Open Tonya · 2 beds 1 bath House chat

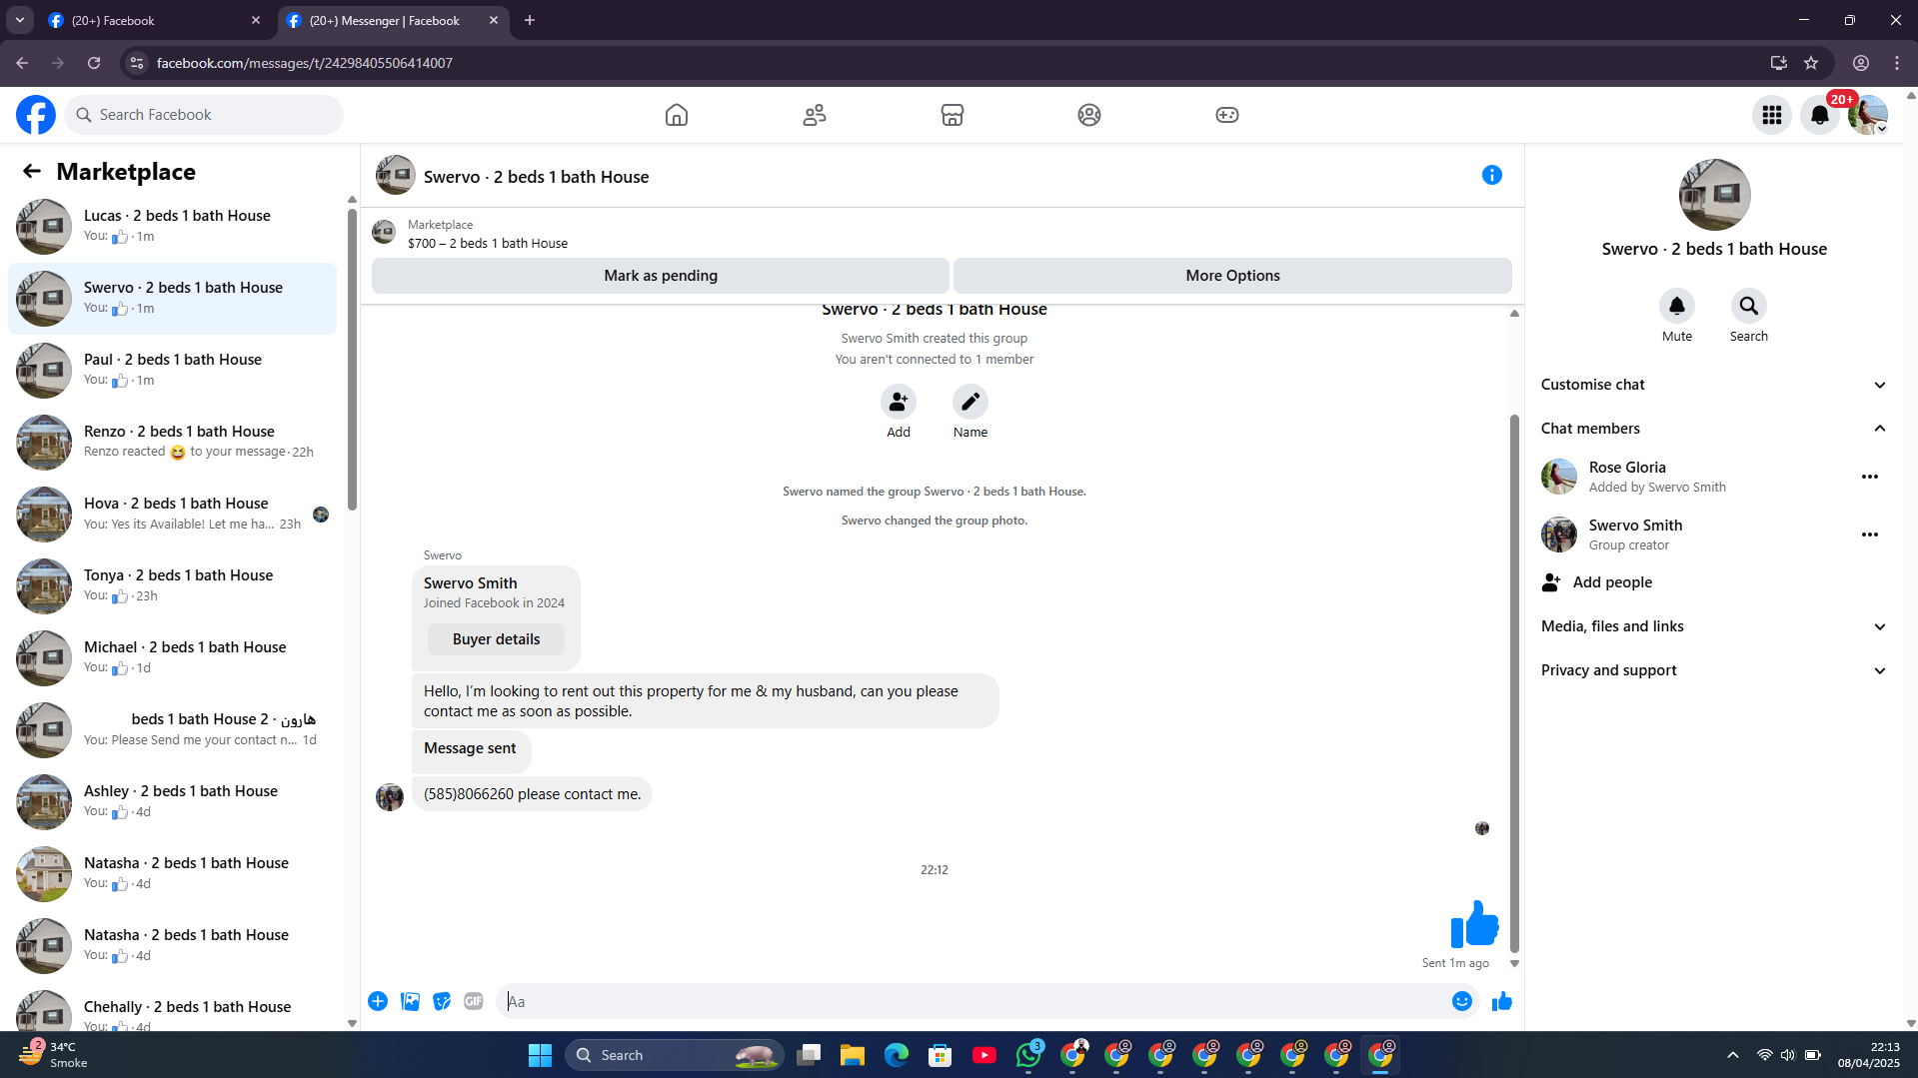172,586
